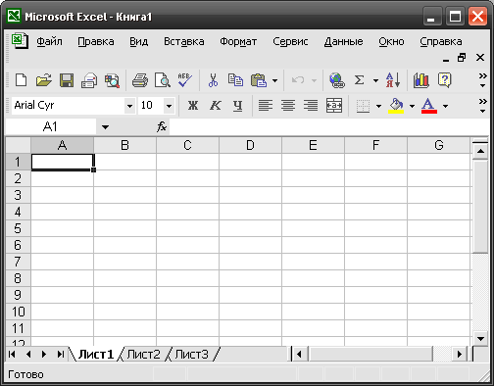Viewport: 494px width, 386px height.
Task: Paste from clipboard
Action: (x=259, y=80)
